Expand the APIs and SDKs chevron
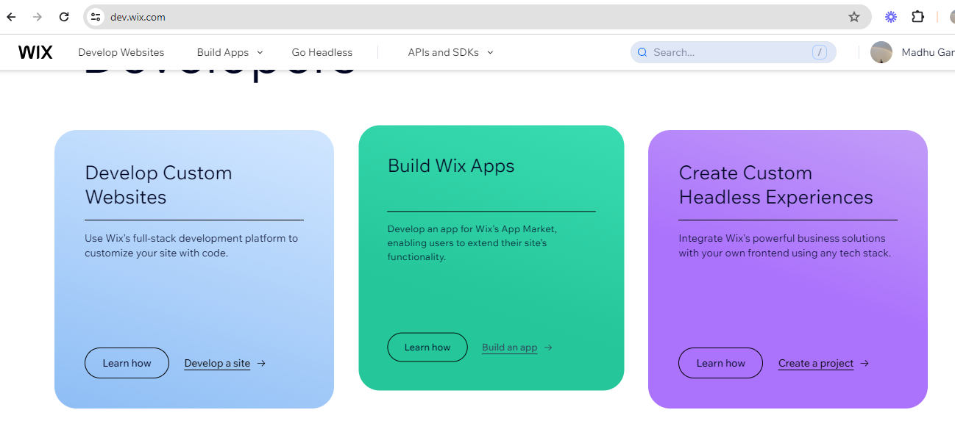The width and height of the screenshot is (955, 421). (x=490, y=52)
